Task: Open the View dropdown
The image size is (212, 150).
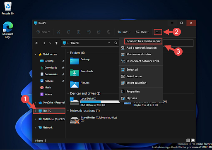Action: (x=142, y=32)
